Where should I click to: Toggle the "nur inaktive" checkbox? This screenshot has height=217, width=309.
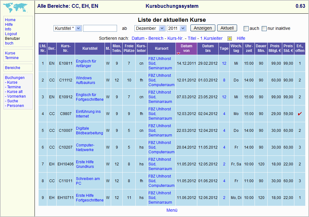pyautogui.click(x=264, y=29)
